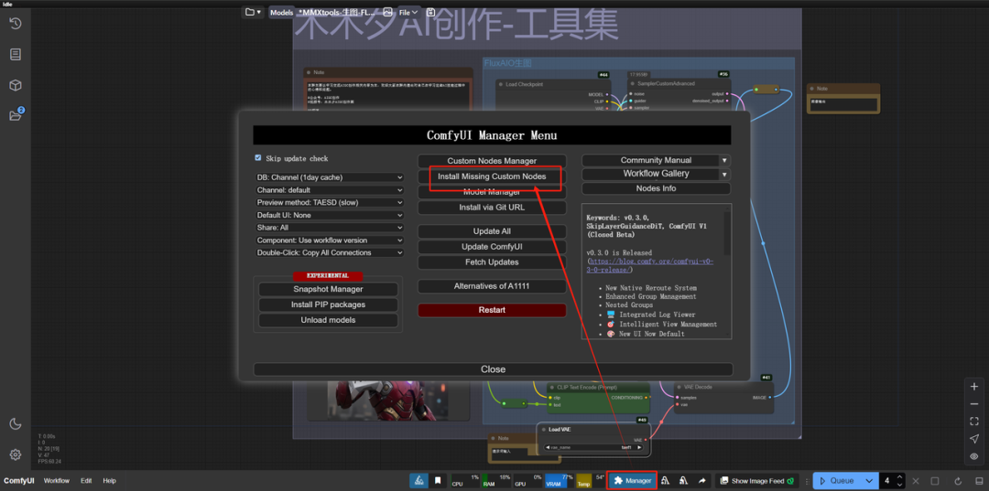Click Update ComfyUI button
Viewport: 989px width, 491px height.
point(492,247)
